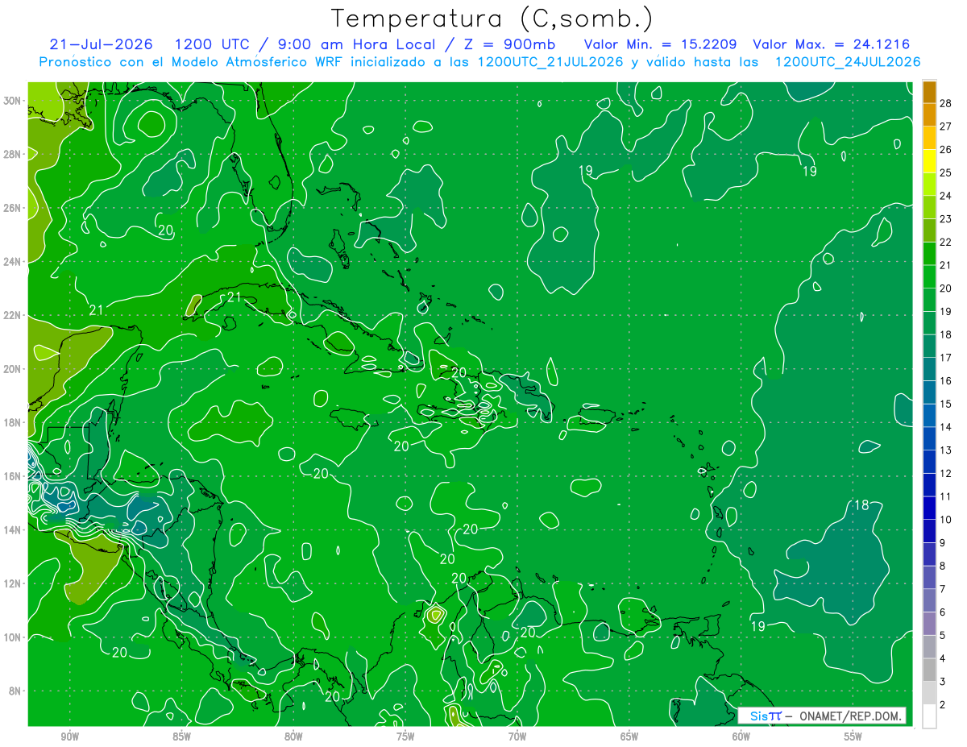The width and height of the screenshot is (967, 747).
Task: Click the '8N' latitude axis label
Action: [15, 691]
